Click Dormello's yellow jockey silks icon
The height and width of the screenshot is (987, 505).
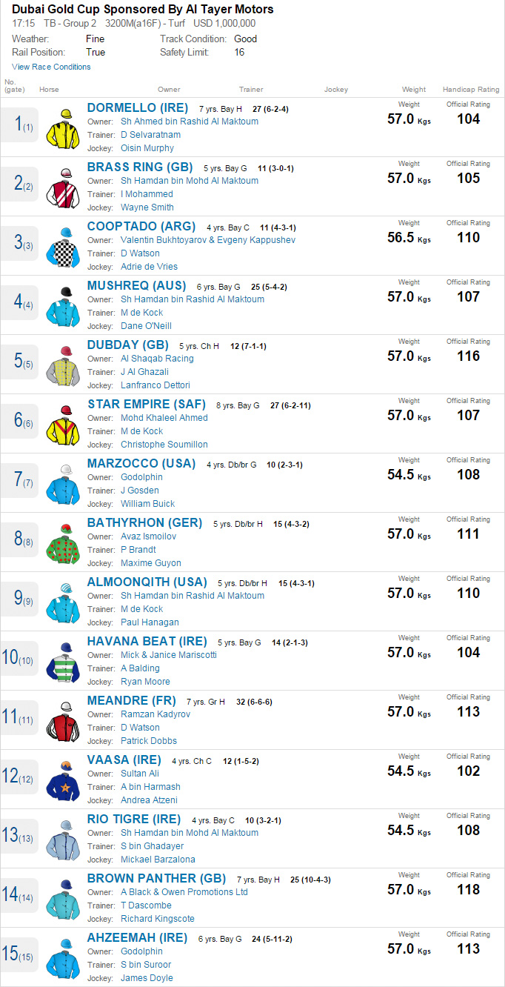[x=62, y=127]
